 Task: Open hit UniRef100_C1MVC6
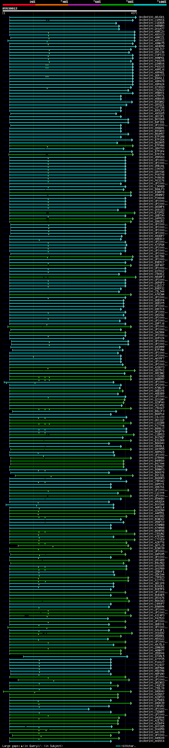[x=152, y=20]
